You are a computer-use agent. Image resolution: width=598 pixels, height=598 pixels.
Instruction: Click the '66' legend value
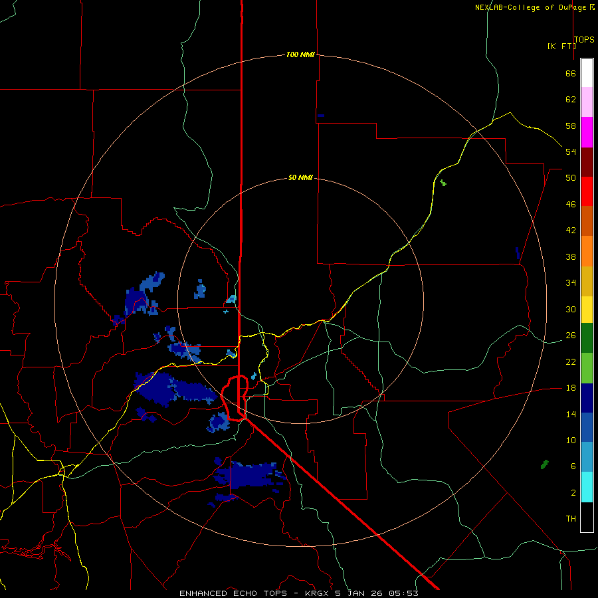571,74
